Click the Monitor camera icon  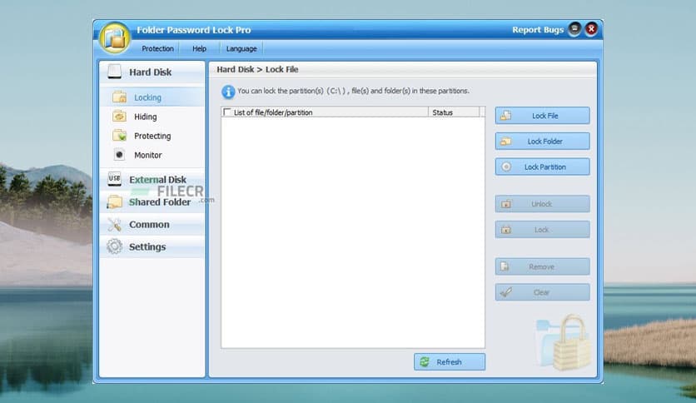pos(119,155)
